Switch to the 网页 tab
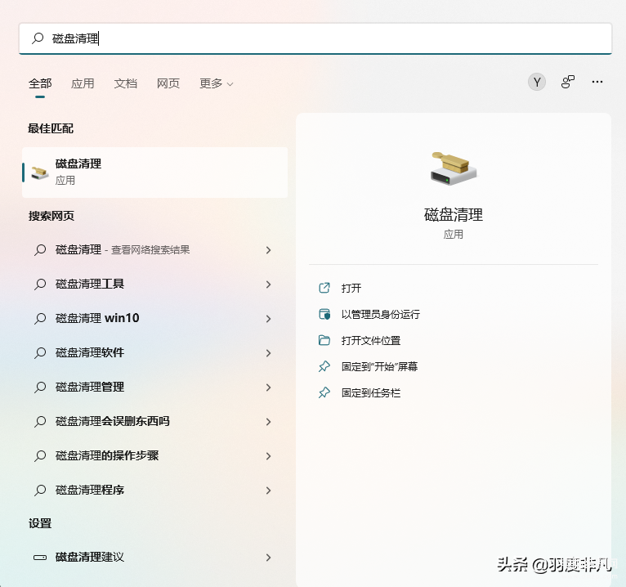 click(x=168, y=83)
